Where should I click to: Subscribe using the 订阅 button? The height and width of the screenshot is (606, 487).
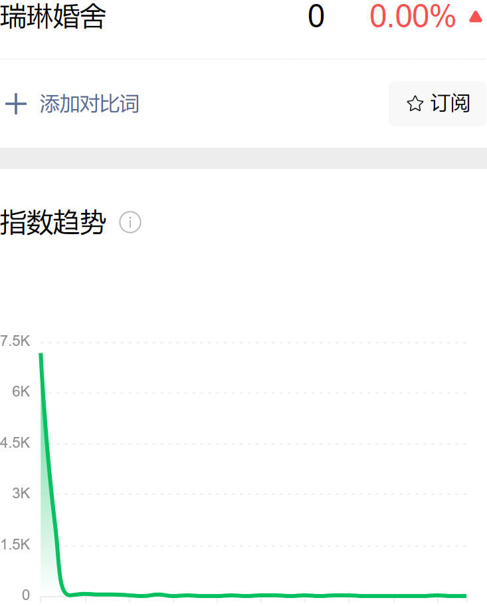pos(437,104)
